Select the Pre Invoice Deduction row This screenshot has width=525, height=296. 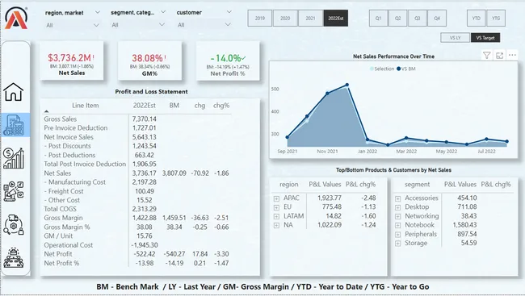pyautogui.click(x=76, y=127)
